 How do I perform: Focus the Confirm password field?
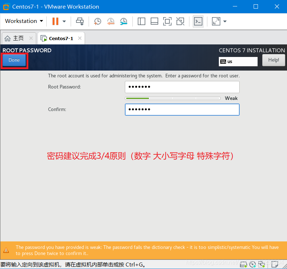pos(182,110)
